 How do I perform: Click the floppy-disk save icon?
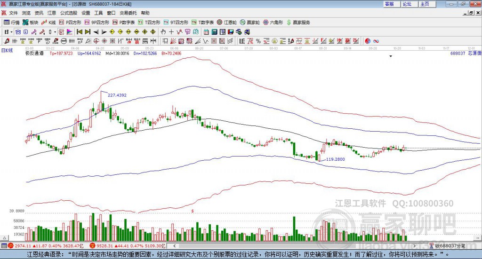click(x=231, y=32)
